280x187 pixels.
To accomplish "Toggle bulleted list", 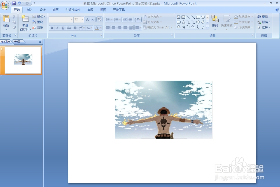I will point(108,20).
